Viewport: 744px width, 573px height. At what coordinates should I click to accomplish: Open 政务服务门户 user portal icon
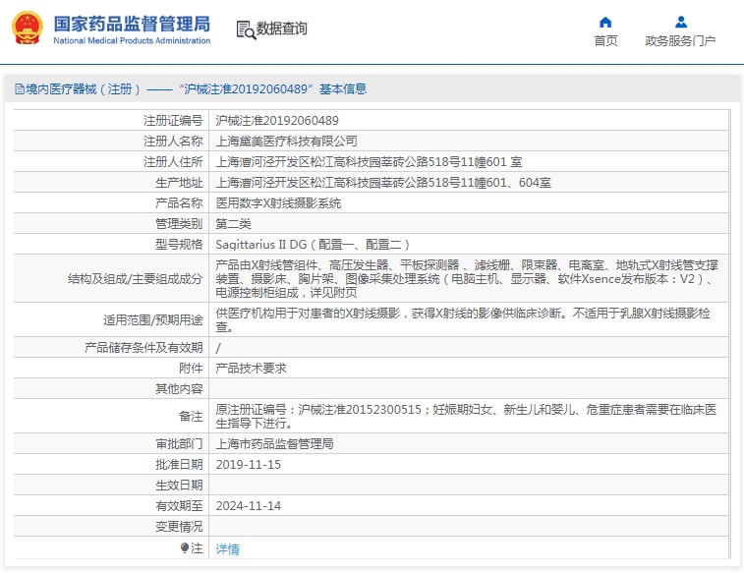(681, 22)
